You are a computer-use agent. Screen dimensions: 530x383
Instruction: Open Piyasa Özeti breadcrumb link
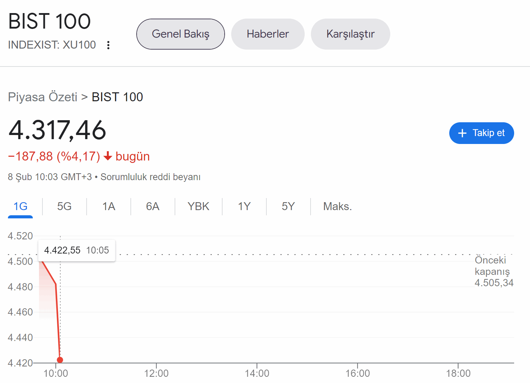43,97
